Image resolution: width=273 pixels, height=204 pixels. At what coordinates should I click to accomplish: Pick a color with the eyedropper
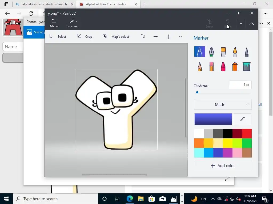tap(242, 119)
